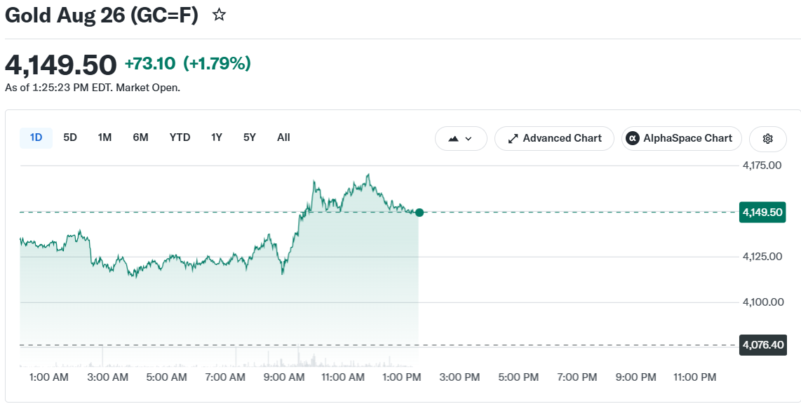Click the AlphaSpace alpha logo icon
This screenshot has width=801, height=404.
[633, 138]
